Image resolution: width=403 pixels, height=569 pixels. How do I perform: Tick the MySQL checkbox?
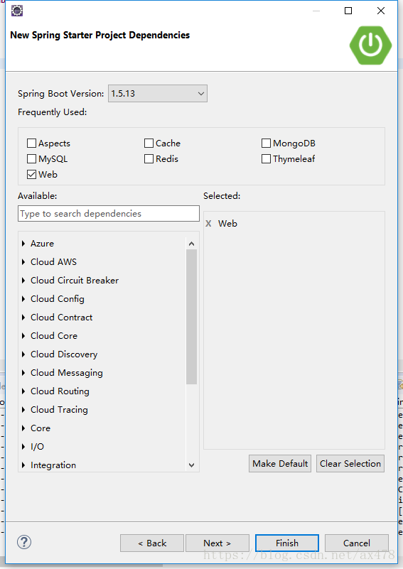31,159
